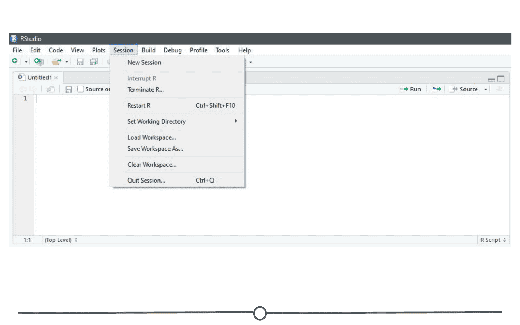
Task: Select Terminate R... menu entry
Action: tap(177, 90)
